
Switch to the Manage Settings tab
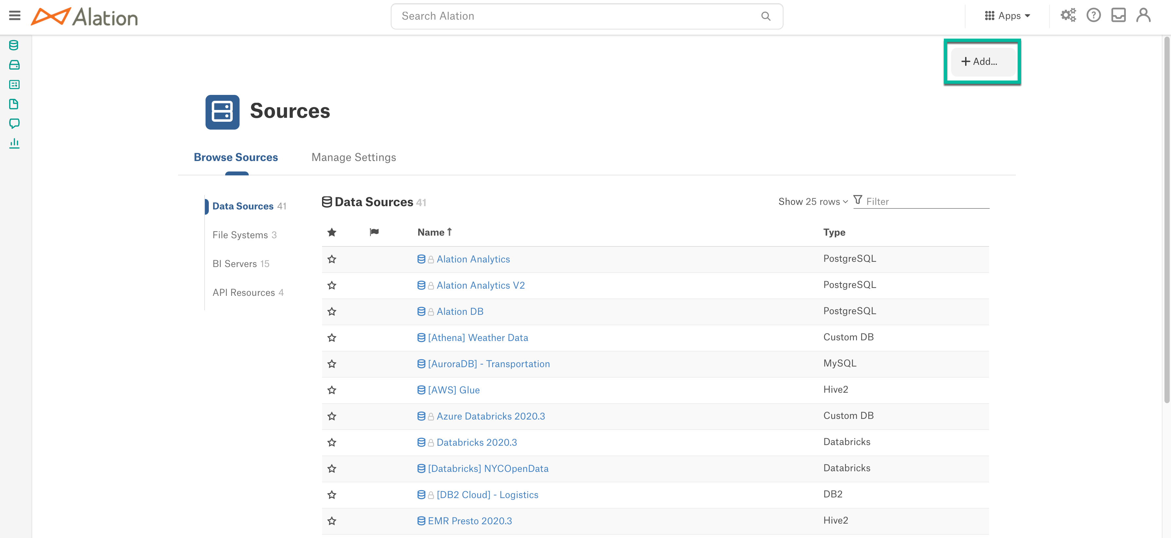[354, 157]
